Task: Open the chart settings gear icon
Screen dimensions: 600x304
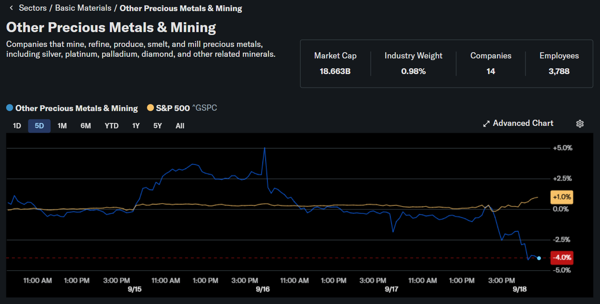Action: click(580, 123)
